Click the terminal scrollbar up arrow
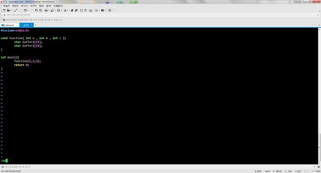This screenshot has height=173, width=321. [319, 29]
